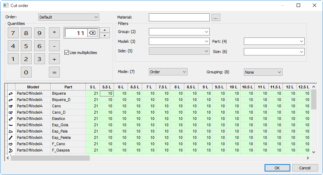Click the plus keypad button
Screen dimensions: 323x175
click(x=55, y=59)
